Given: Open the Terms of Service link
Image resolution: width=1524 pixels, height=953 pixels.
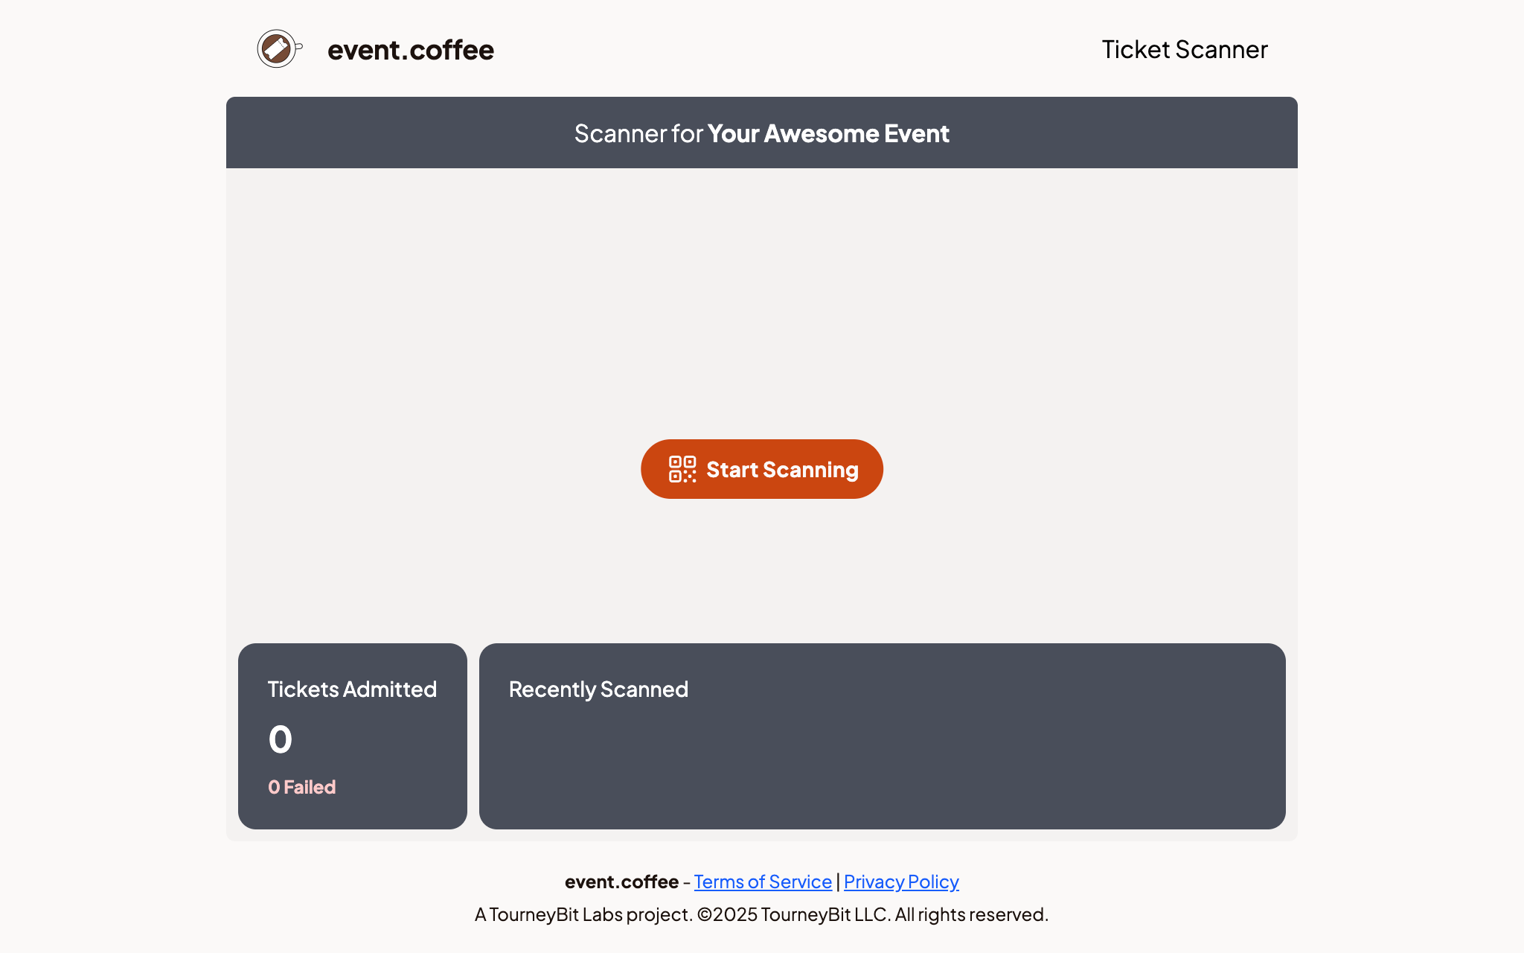Looking at the screenshot, I should pyautogui.click(x=762, y=882).
